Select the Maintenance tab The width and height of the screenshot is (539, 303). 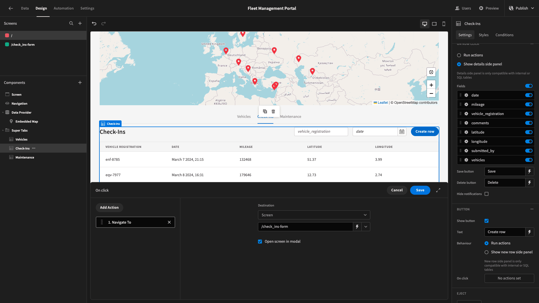[x=290, y=116]
